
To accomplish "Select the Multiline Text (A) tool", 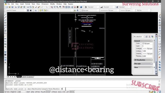I will (5, 63).
